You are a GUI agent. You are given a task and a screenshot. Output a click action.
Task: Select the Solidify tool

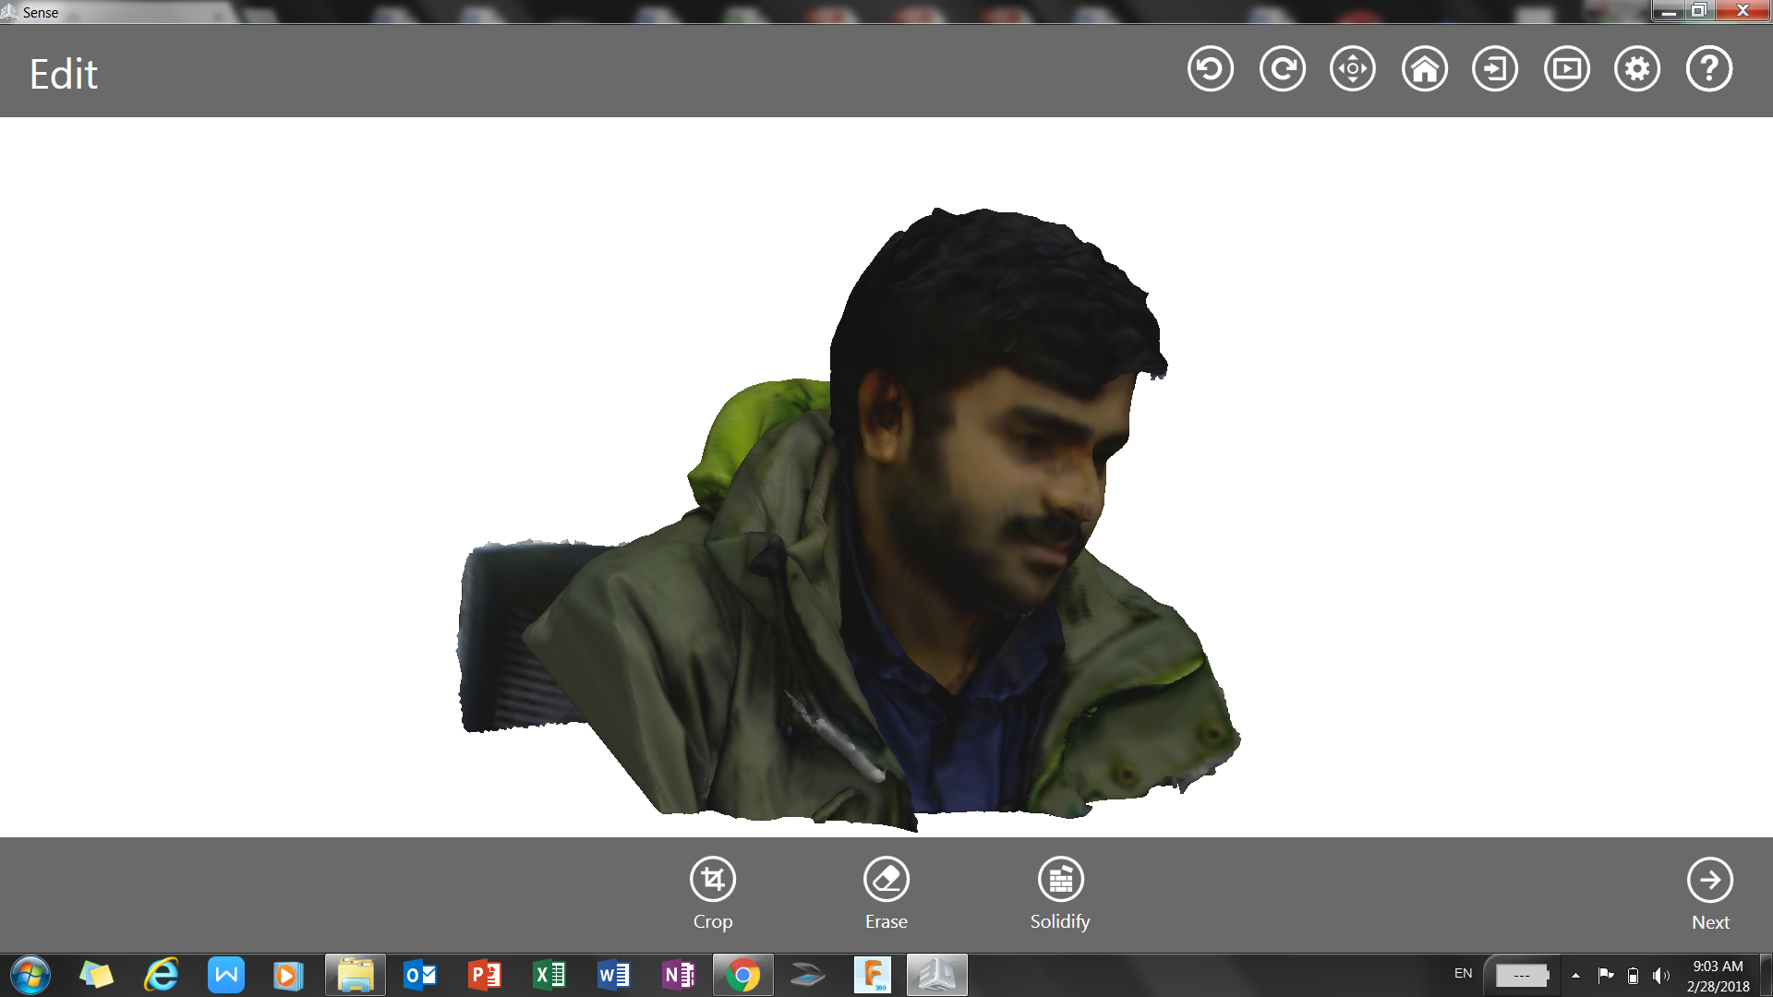(x=1060, y=893)
